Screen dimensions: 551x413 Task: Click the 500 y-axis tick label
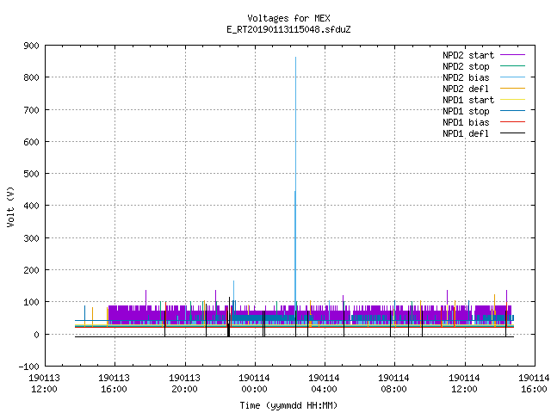pyautogui.click(x=31, y=174)
